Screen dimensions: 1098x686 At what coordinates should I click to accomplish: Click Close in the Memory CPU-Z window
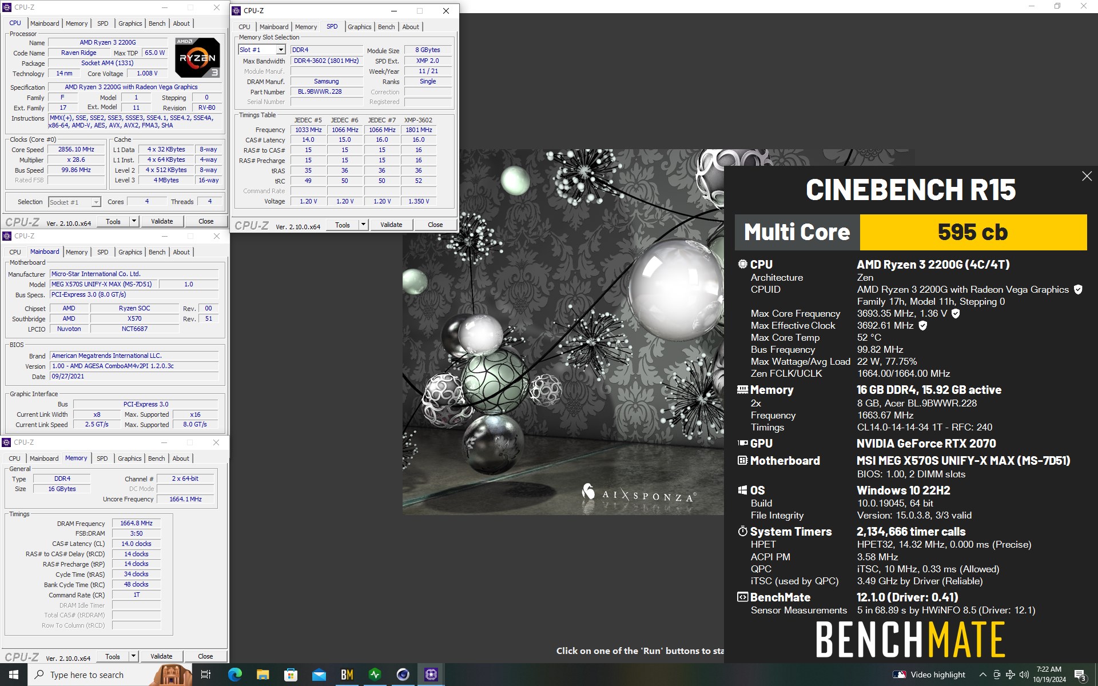coord(205,656)
